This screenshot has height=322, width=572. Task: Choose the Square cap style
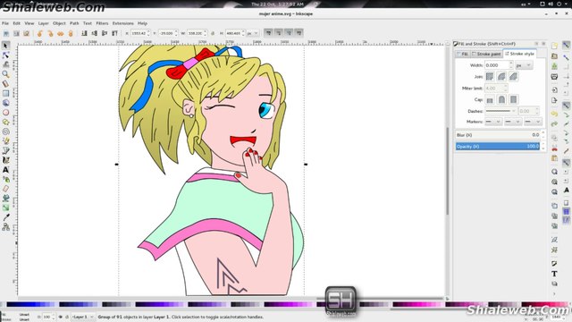[514, 99]
